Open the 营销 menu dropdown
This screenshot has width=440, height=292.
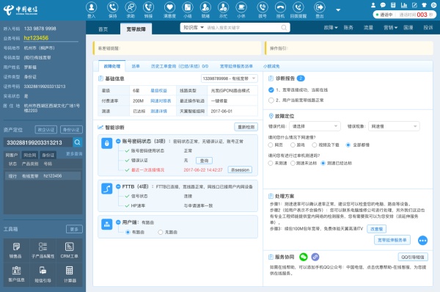point(391,28)
